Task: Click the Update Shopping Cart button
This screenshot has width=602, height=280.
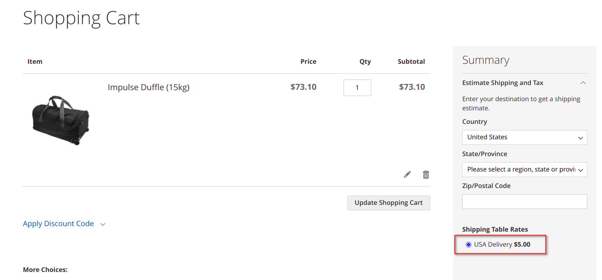Action: point(388,203)
